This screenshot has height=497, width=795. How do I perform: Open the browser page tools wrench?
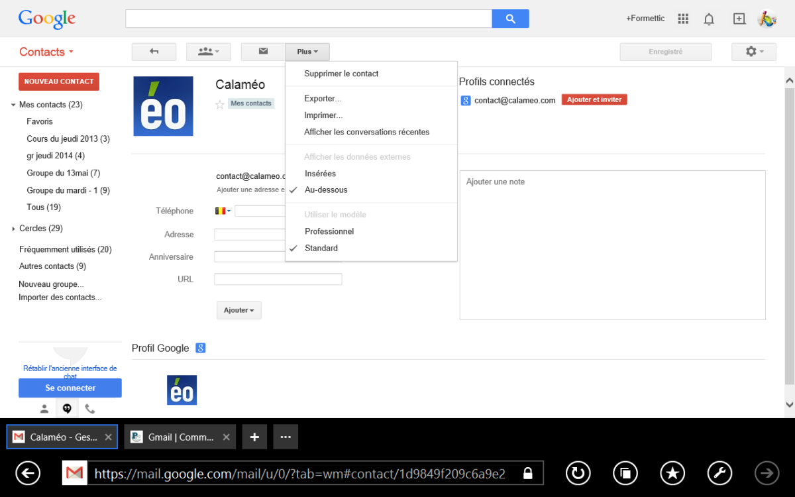[720, 473]
